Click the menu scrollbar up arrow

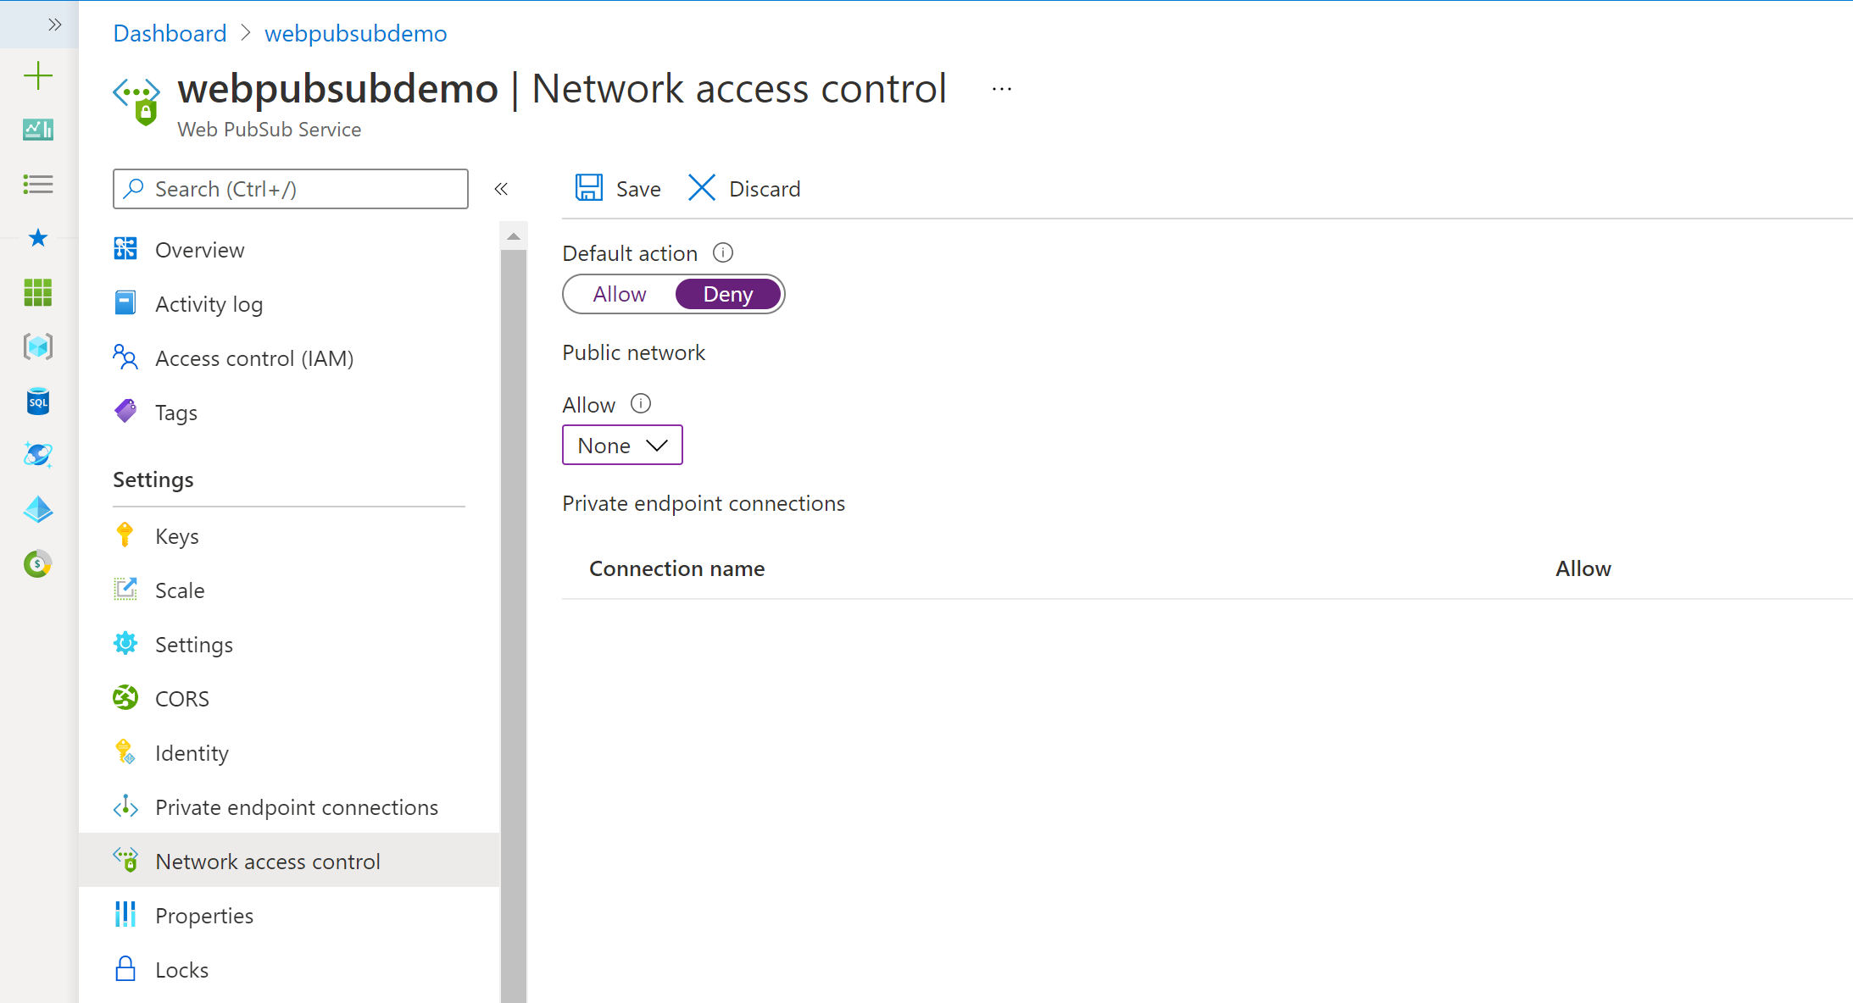[514, 236]
